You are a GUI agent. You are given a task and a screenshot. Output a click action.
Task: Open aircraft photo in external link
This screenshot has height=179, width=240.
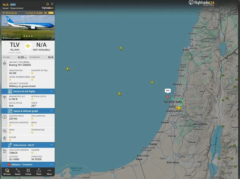tap(52, 38)
